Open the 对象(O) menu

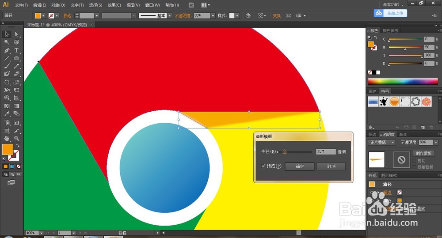58,5
